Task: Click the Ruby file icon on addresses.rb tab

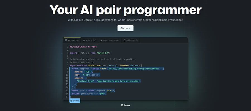Action: point(124,41)
